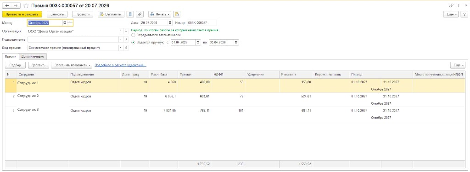Click into the Дата field 20.07.2026
470x172 pixels.
coord(154,23)
